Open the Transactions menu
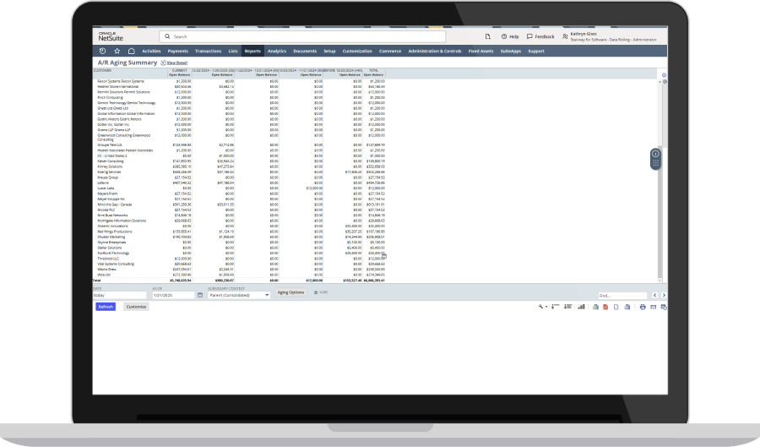760x447 pixels. (x=208, y=51)
